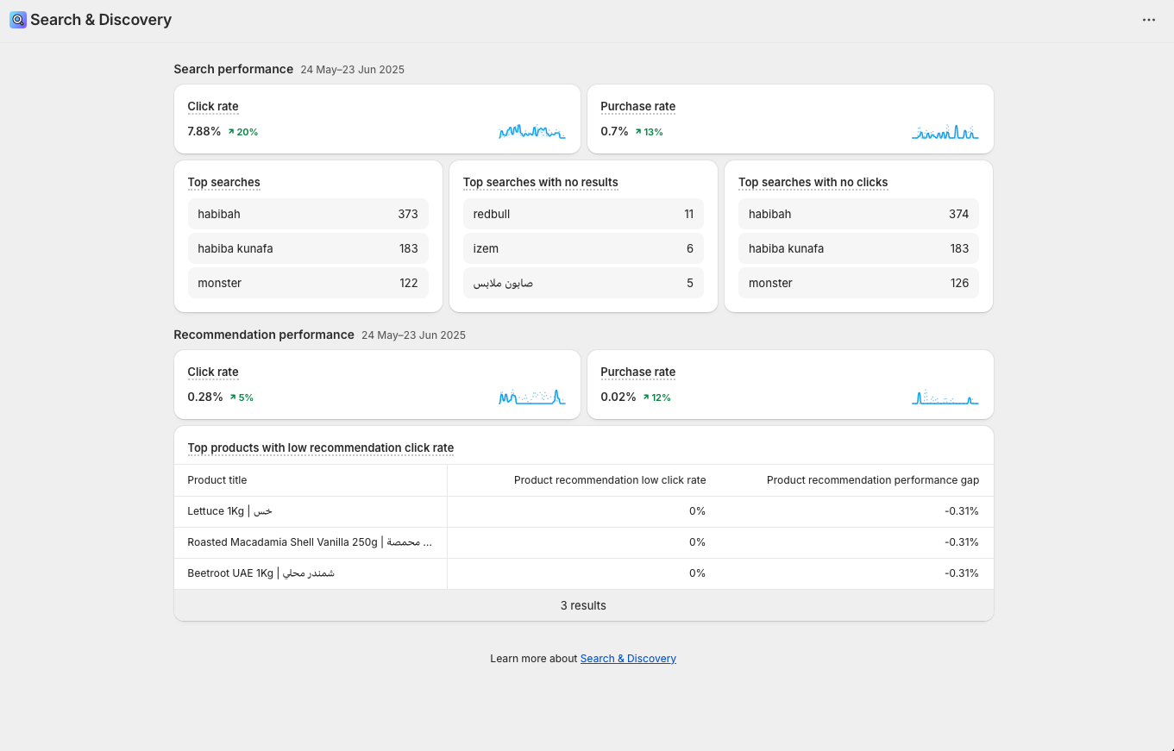Click the 12% increase indicator
The width and height of the screenshot is (1174, 751).
tap(657, 397)
